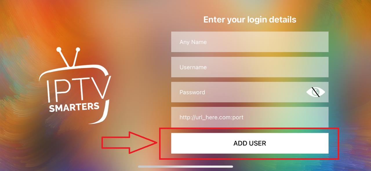
Task: Click the antenna on the TV logo
Action: point(69,56)
